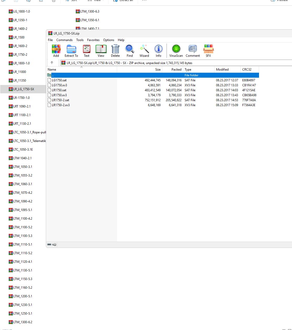Open the Find magnifier tool
The width and height of the screenshot is (292, 330).
pyautogui.click(x=130, y=51)
